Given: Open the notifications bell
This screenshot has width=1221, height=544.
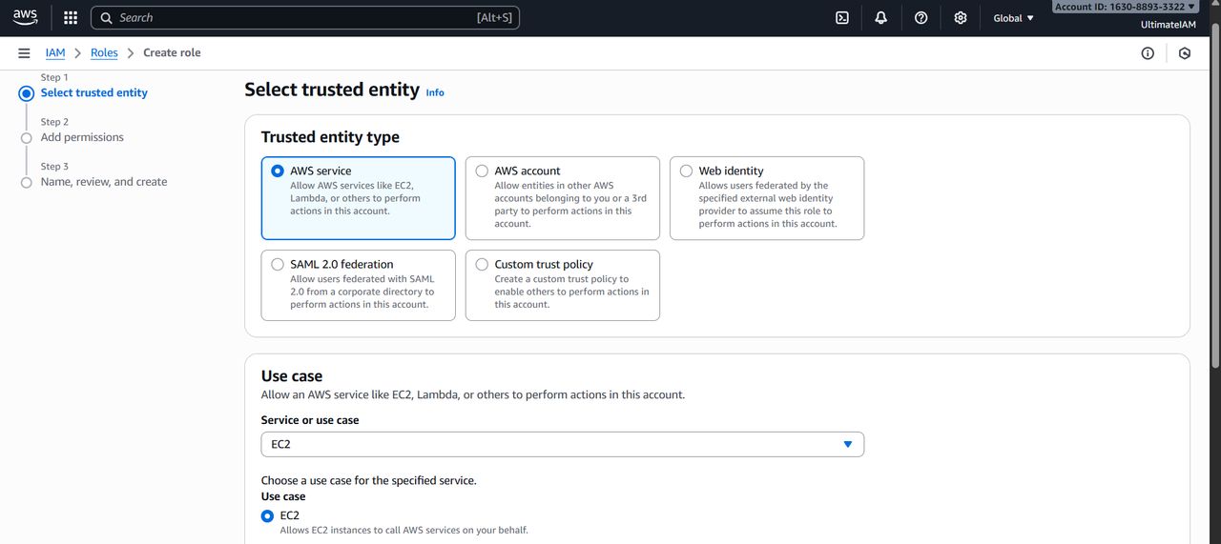Looking at the screenshot, I should click(881, 18).
